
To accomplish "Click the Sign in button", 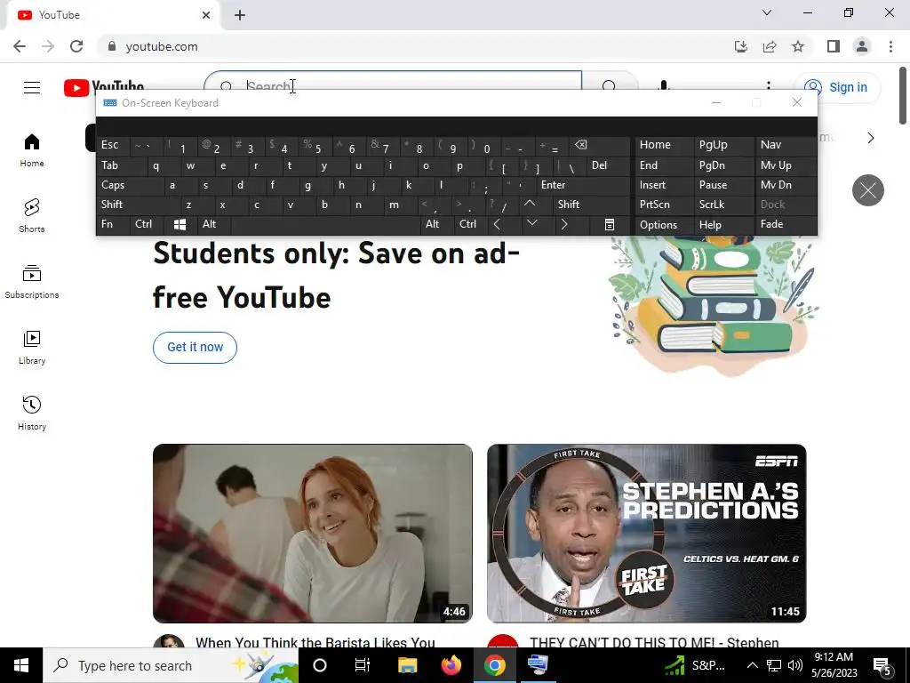I will click(837, 87).
